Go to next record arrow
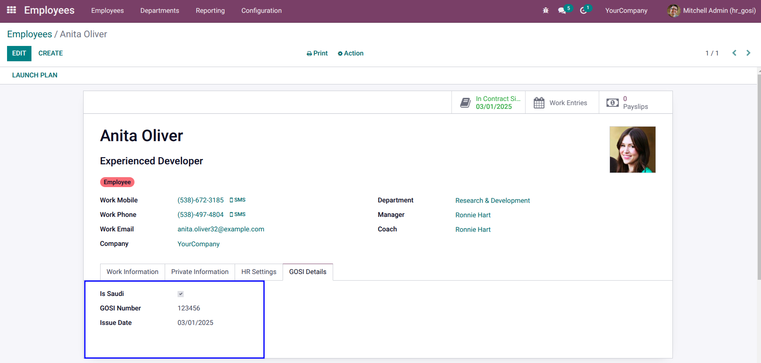 tap(748, 53)
